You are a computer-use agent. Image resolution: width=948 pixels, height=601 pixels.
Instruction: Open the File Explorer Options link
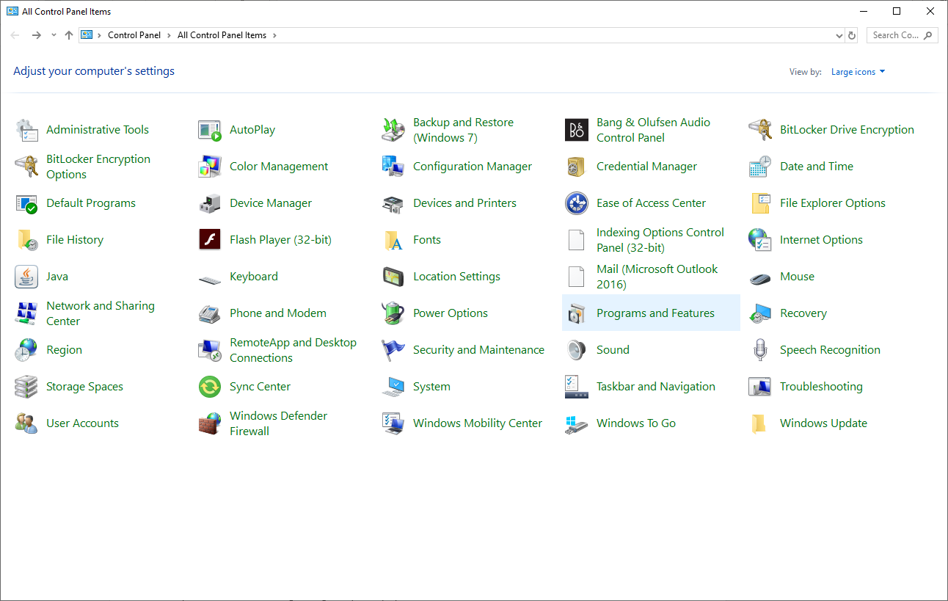(833, 203)
